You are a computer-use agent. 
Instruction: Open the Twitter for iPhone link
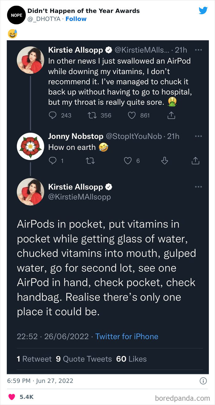(x=127, y=336)
